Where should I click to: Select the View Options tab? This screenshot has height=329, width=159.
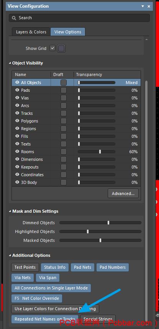coord(68,32)
